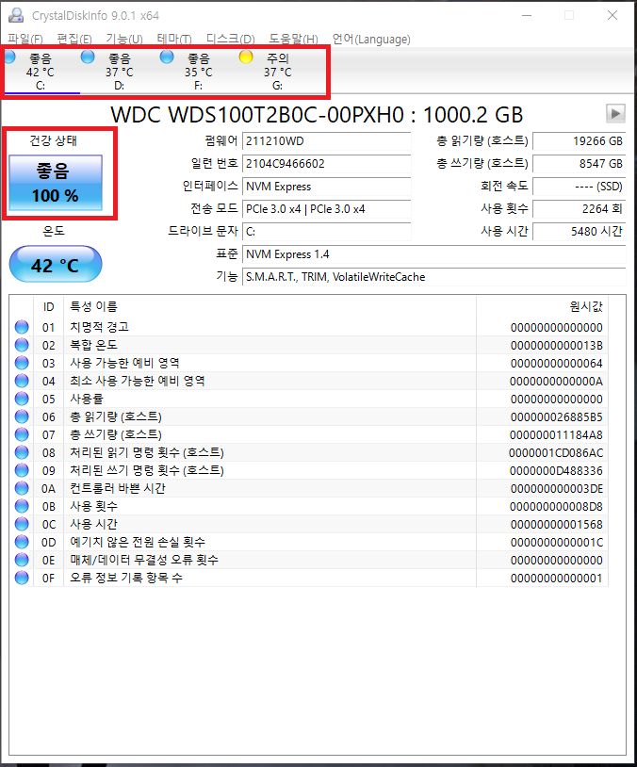This screenshot has width=637, height=767.
Task: Click status orb for 04 최소 사용 가능한 예비 영역
Action: 22,381
